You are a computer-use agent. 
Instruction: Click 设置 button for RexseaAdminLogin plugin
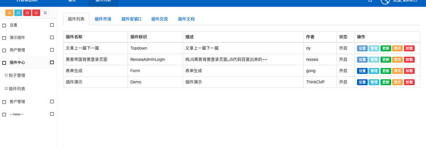362,60
